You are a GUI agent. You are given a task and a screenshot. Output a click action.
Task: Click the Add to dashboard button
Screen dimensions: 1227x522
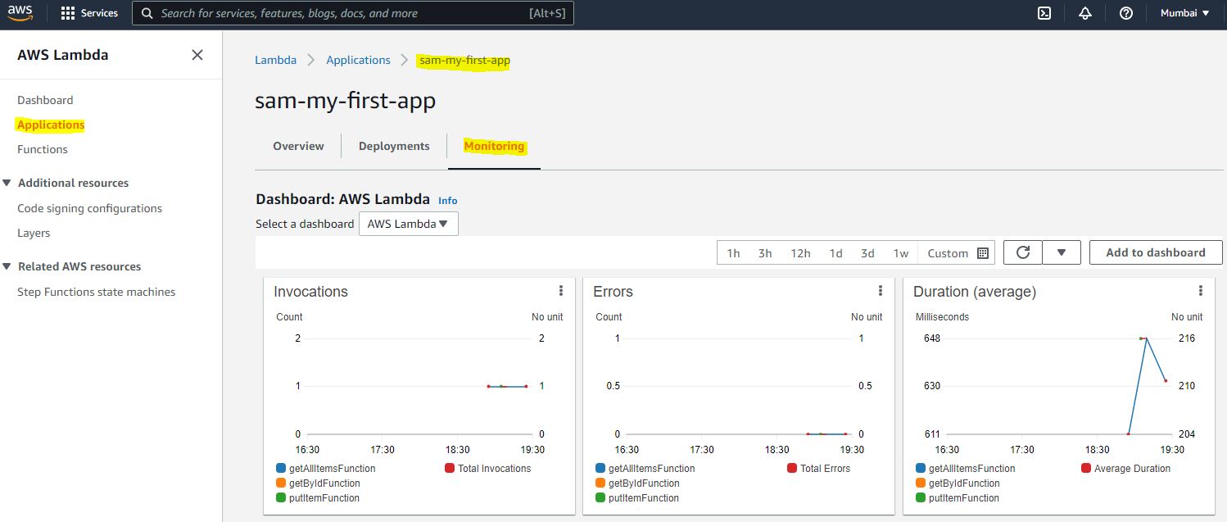coord(1155,252)
